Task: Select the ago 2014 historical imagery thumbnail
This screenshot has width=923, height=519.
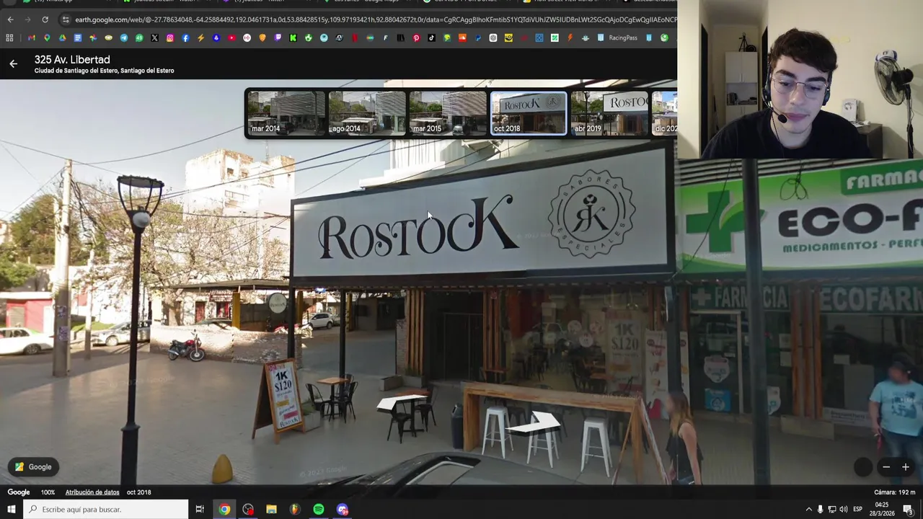Action: click(366, 113)
